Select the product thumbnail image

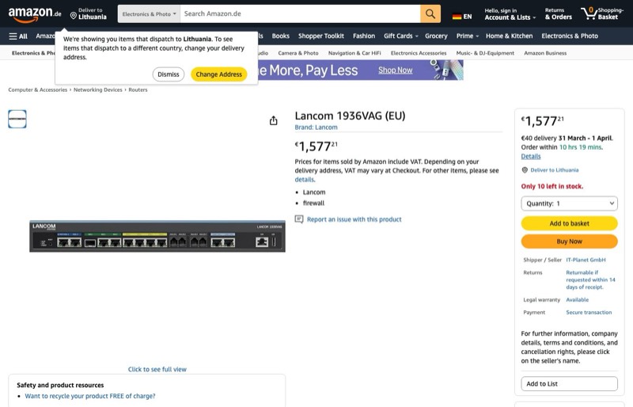tap(17, 120)
